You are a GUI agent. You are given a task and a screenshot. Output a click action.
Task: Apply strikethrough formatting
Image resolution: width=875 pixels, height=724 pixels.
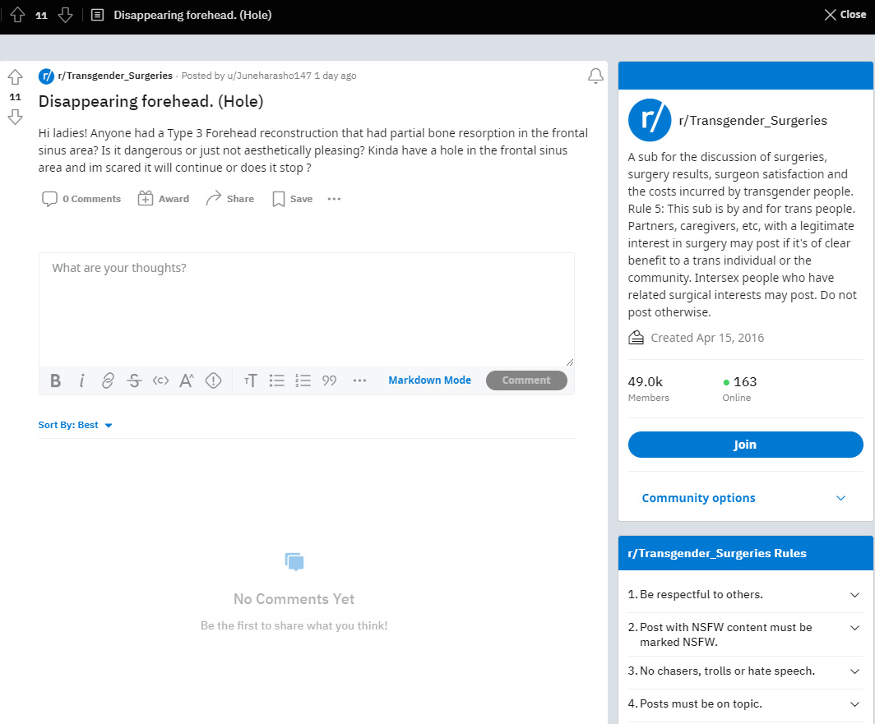[x=134, y=380]
